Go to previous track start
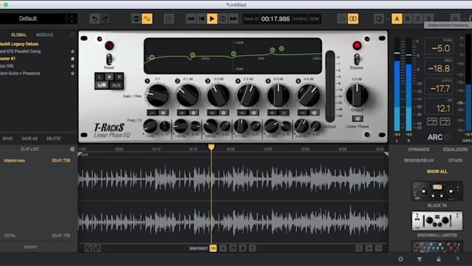Image resolution: width=472 pixels, height=266 pixels. [201, 19]
